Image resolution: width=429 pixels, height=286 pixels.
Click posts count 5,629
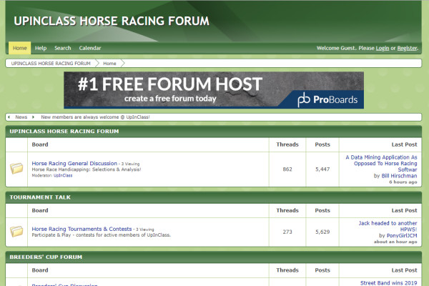click(x=322, y=232)
